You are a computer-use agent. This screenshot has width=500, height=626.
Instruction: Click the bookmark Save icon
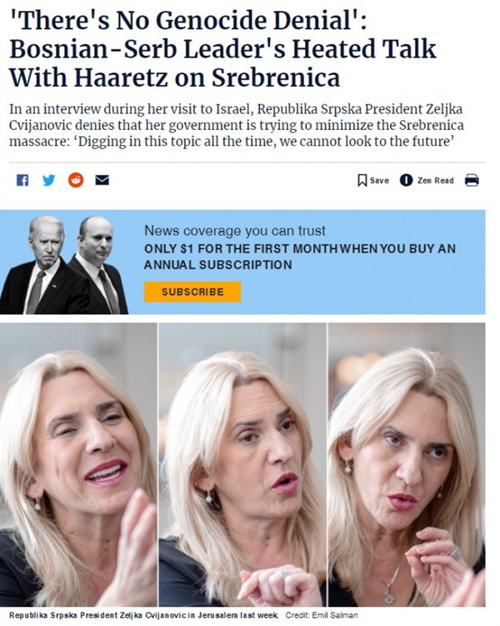362,180
